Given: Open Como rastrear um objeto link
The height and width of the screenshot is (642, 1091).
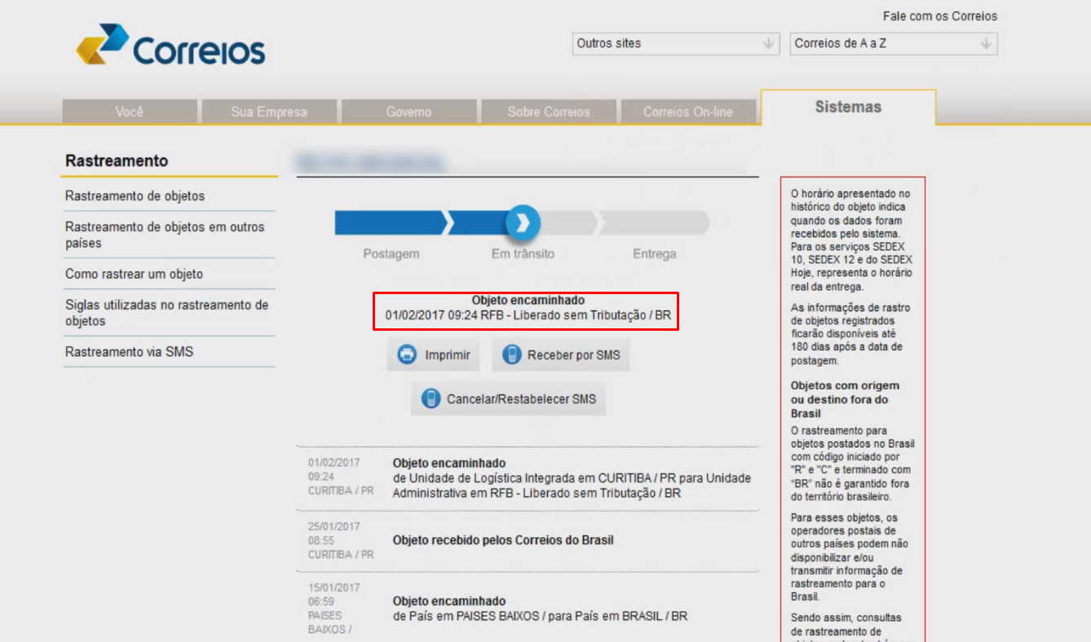Looking at the screenshot, I should [x=135, y=275].
